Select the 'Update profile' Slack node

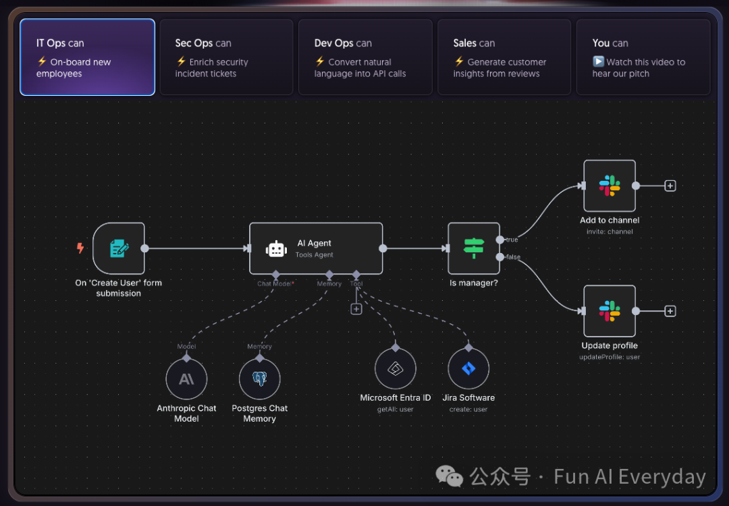point(609,311)
